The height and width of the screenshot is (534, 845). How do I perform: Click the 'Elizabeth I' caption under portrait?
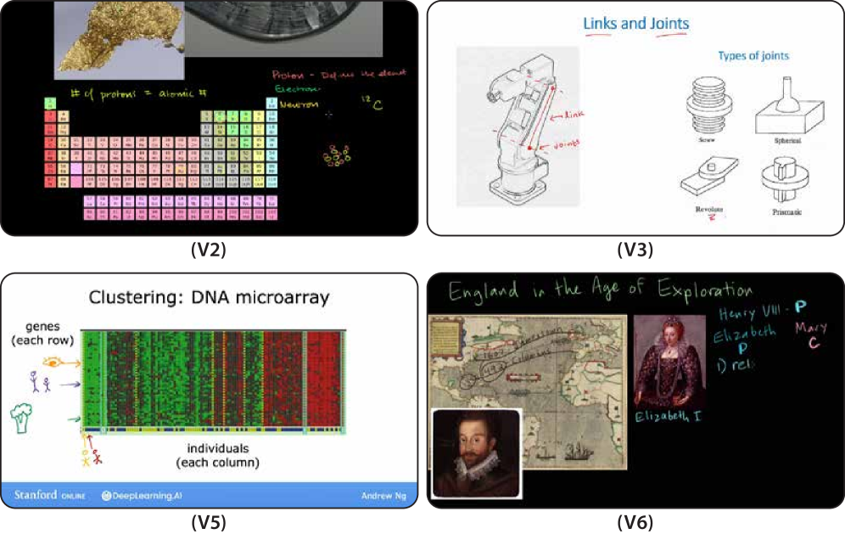[x=669, y=416]
